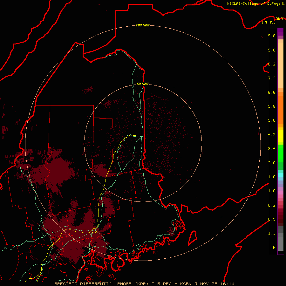Click the -0.5 scale value

[x=270, y=219]
